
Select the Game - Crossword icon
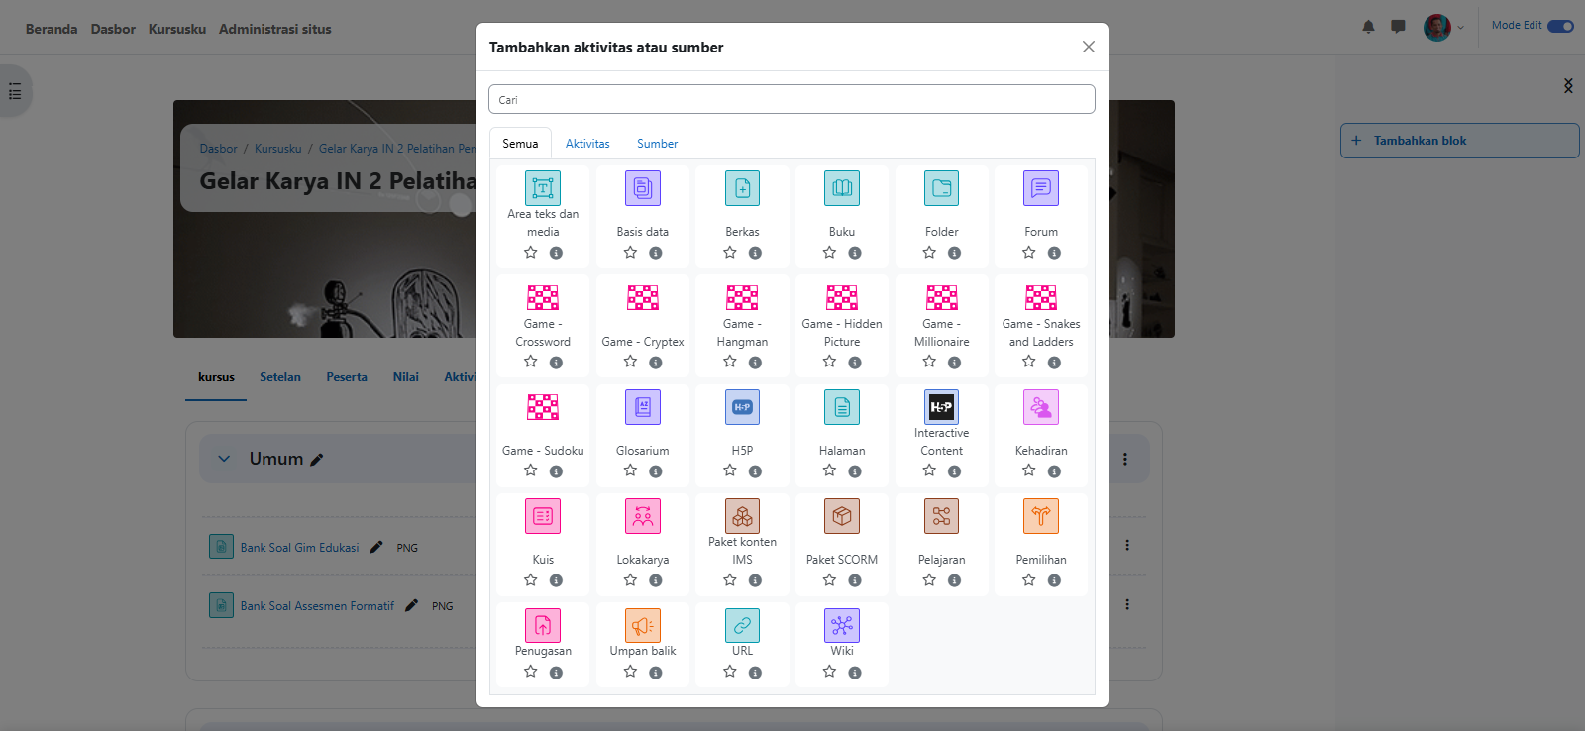pyautogui.click(x=543, y=298)
